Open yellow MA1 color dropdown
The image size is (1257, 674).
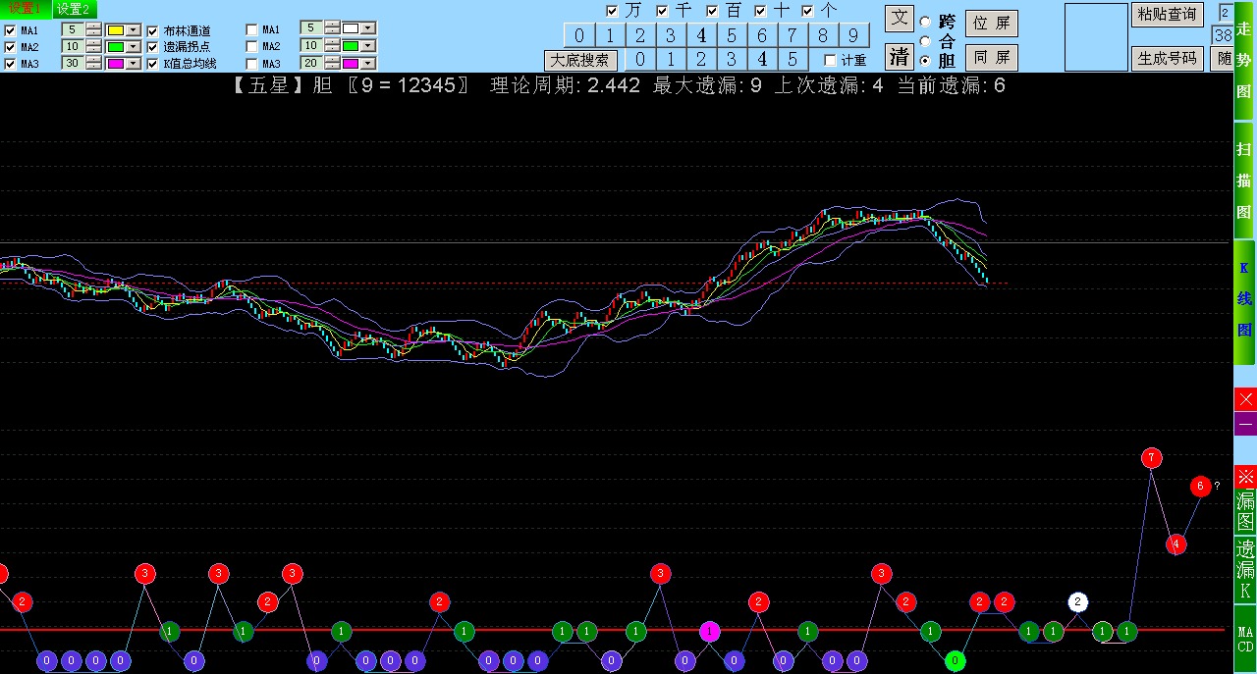point(135,29)
